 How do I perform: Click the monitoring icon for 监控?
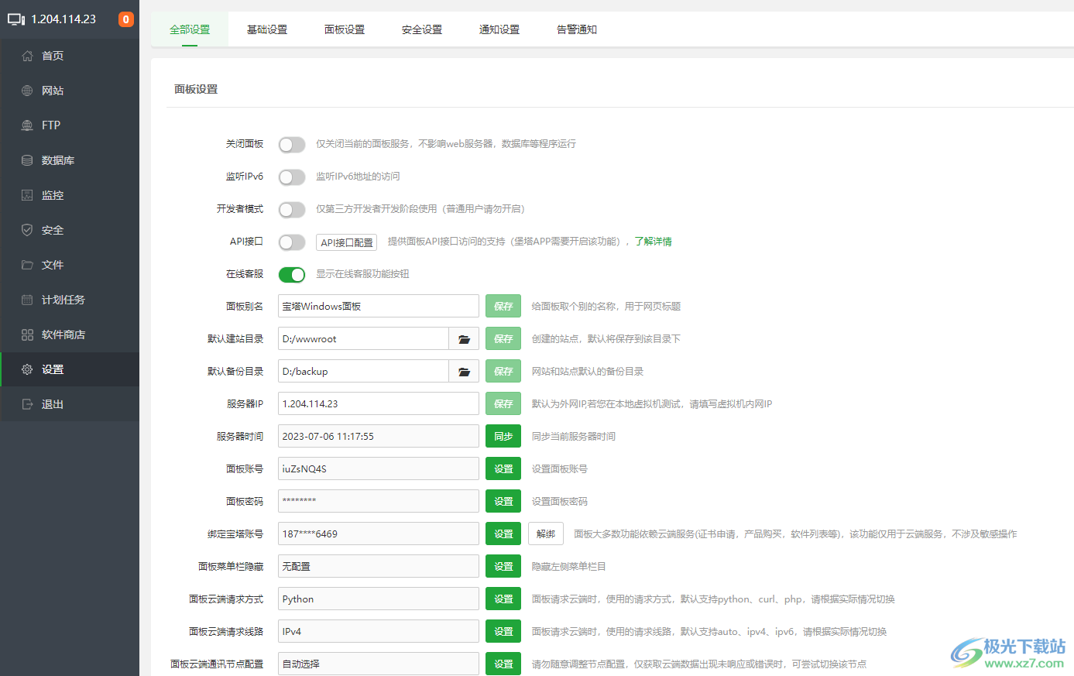[27, 195]
